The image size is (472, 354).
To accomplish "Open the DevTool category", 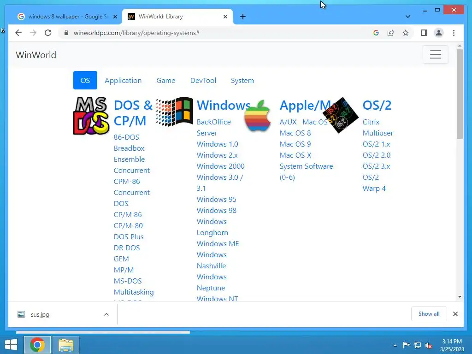I will coord(203,80).
